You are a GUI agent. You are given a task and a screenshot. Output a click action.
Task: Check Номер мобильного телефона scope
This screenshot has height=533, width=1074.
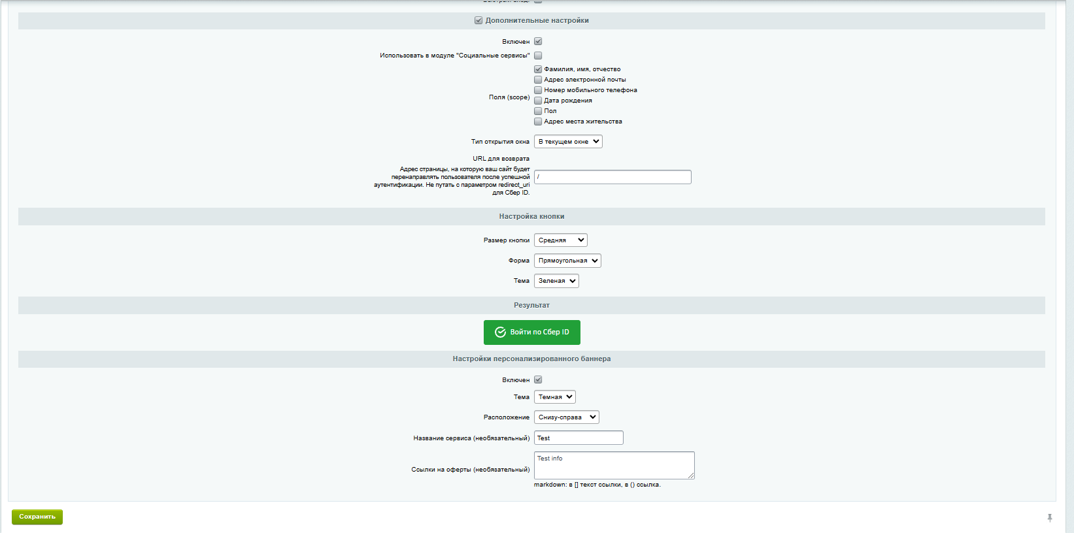(x=538, y=90)
